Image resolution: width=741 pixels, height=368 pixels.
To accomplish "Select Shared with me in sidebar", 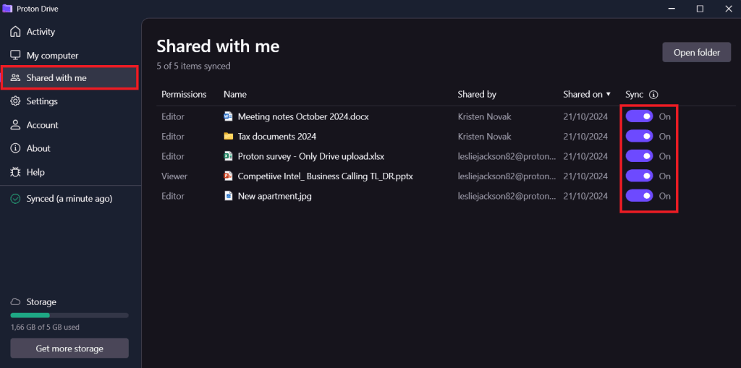I will (x=69, y=78).
